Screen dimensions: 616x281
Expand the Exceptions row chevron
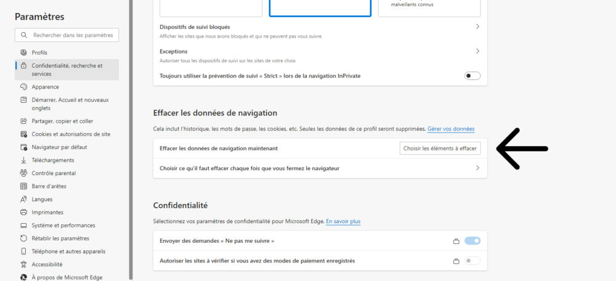tap(477, 51)
